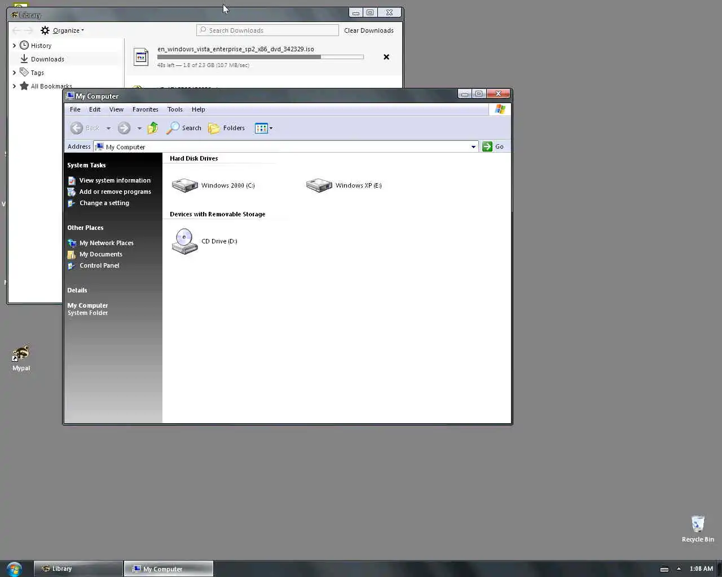722x577 pixels.
Task: Click the Clear Downloads button
Action: pyautogui.click(x=369, y=30)
